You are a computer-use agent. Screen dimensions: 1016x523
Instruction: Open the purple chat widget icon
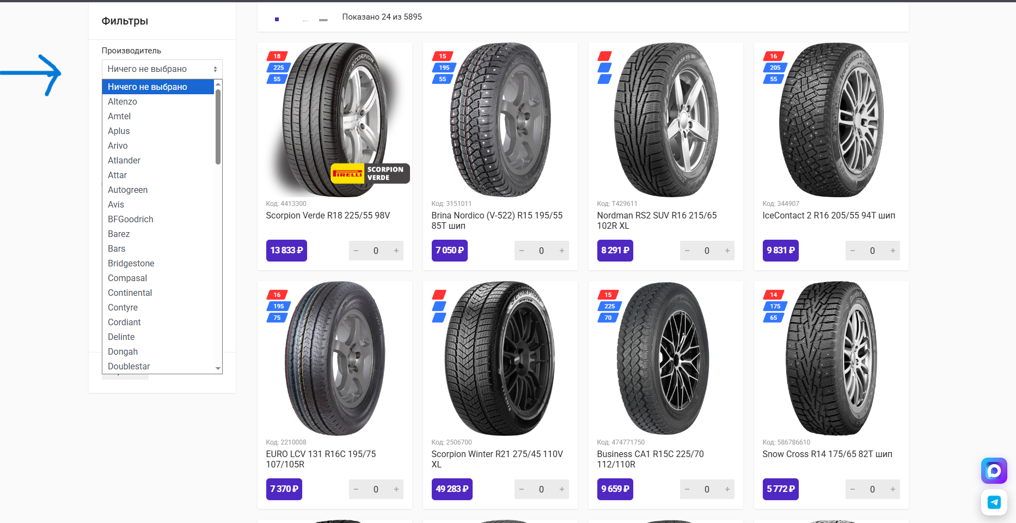(x=994, y=471)
